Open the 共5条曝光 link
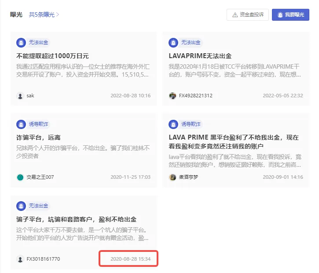The width and height of the screenshot is (319, 273). tap(44, 15)
